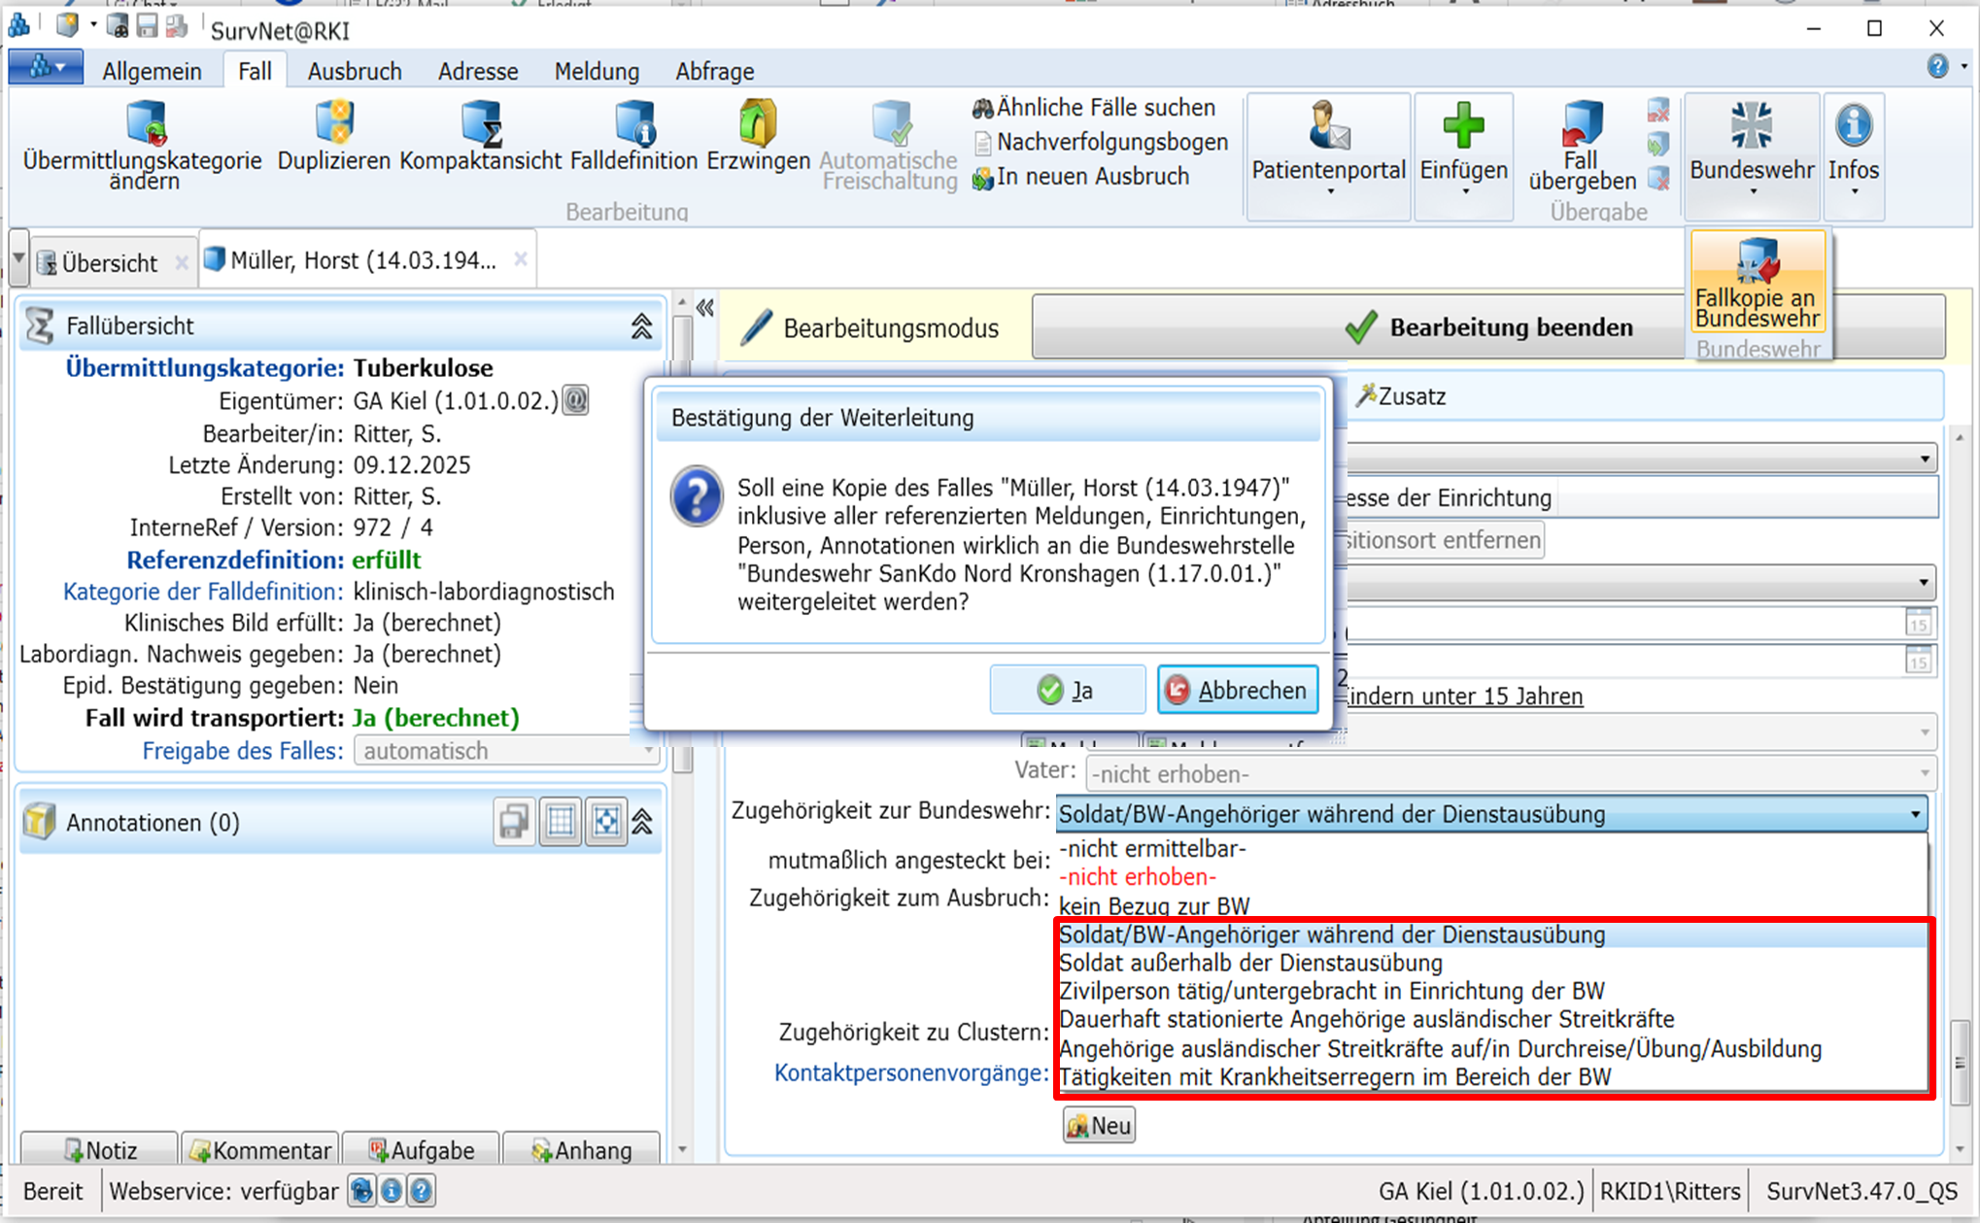Viewport: 1980px width, 1223px height.
Task: Click the Kontaktpersonenvorgänge link
Action: point(911,1073)
